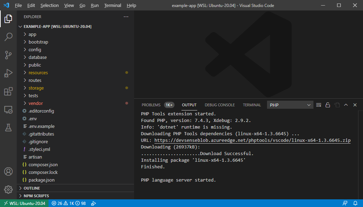This screenshot has height=207, width=363.
Task: Expand the OUTLINE section
Action: click(x=75, y=188)
